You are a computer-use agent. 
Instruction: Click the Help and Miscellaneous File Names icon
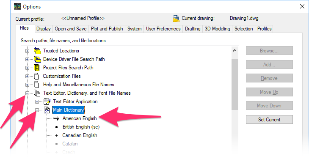[36, 85]
